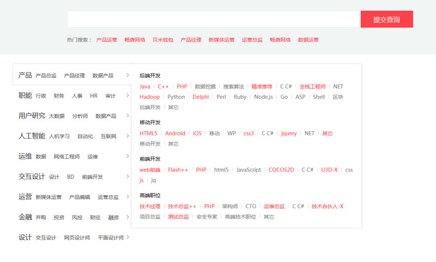This screenshot has height=262, width=436.
Task: Choose the COCOS2D link under 前端开发
Action: (x=281, y=170)
